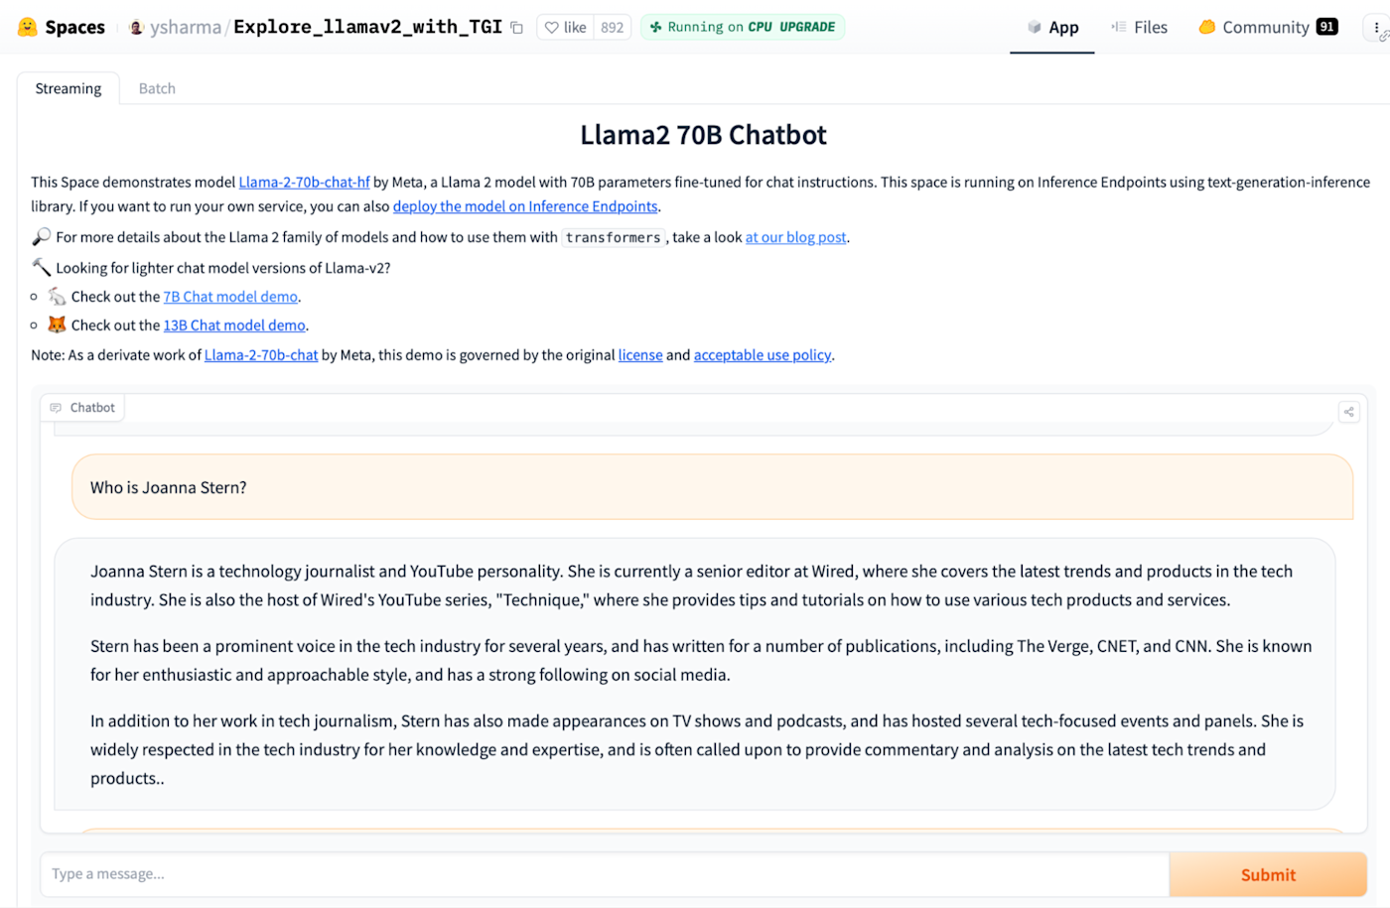Click the Llama2 70B Chatbot heading
This screenshot has height=908, width=1390.
tap(703, 135)
